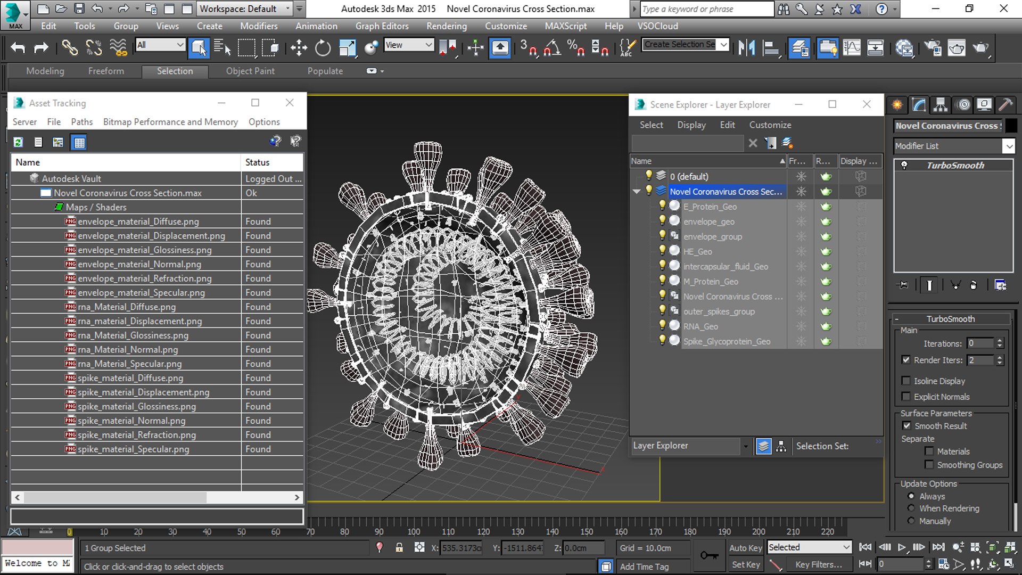Screen dimensions: 1022x575
Task: Open Bitmap Performance and Memory menu
Action: (170, 122)
